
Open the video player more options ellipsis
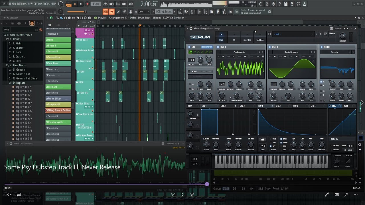click(356, 195)
